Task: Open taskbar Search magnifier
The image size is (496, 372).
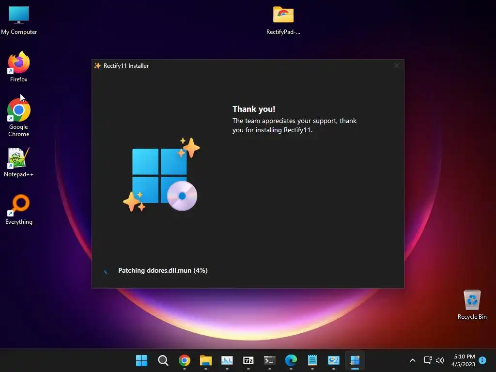Action: [x=163, y=360]
